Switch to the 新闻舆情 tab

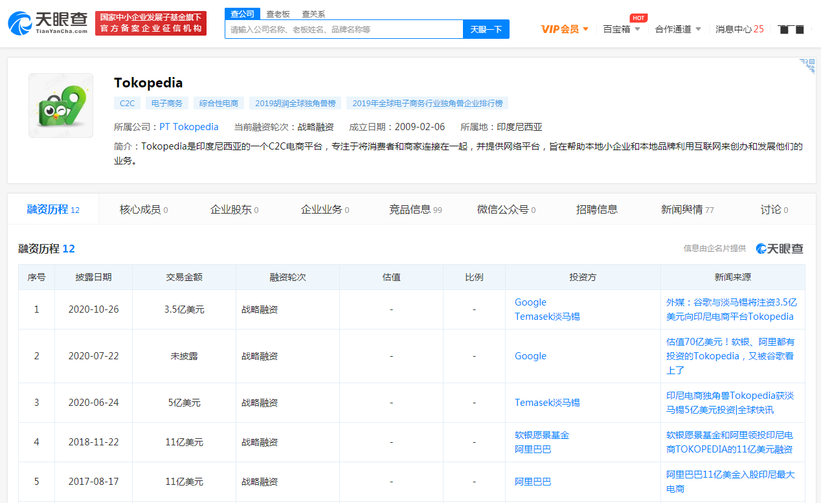688,209
